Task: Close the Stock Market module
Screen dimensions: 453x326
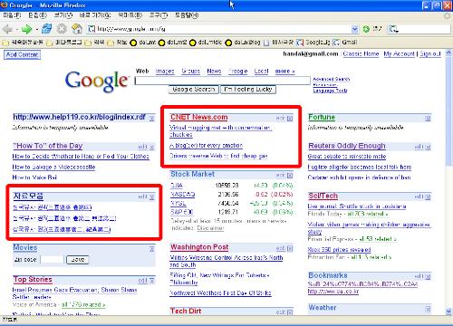Action: coord(290,176)
